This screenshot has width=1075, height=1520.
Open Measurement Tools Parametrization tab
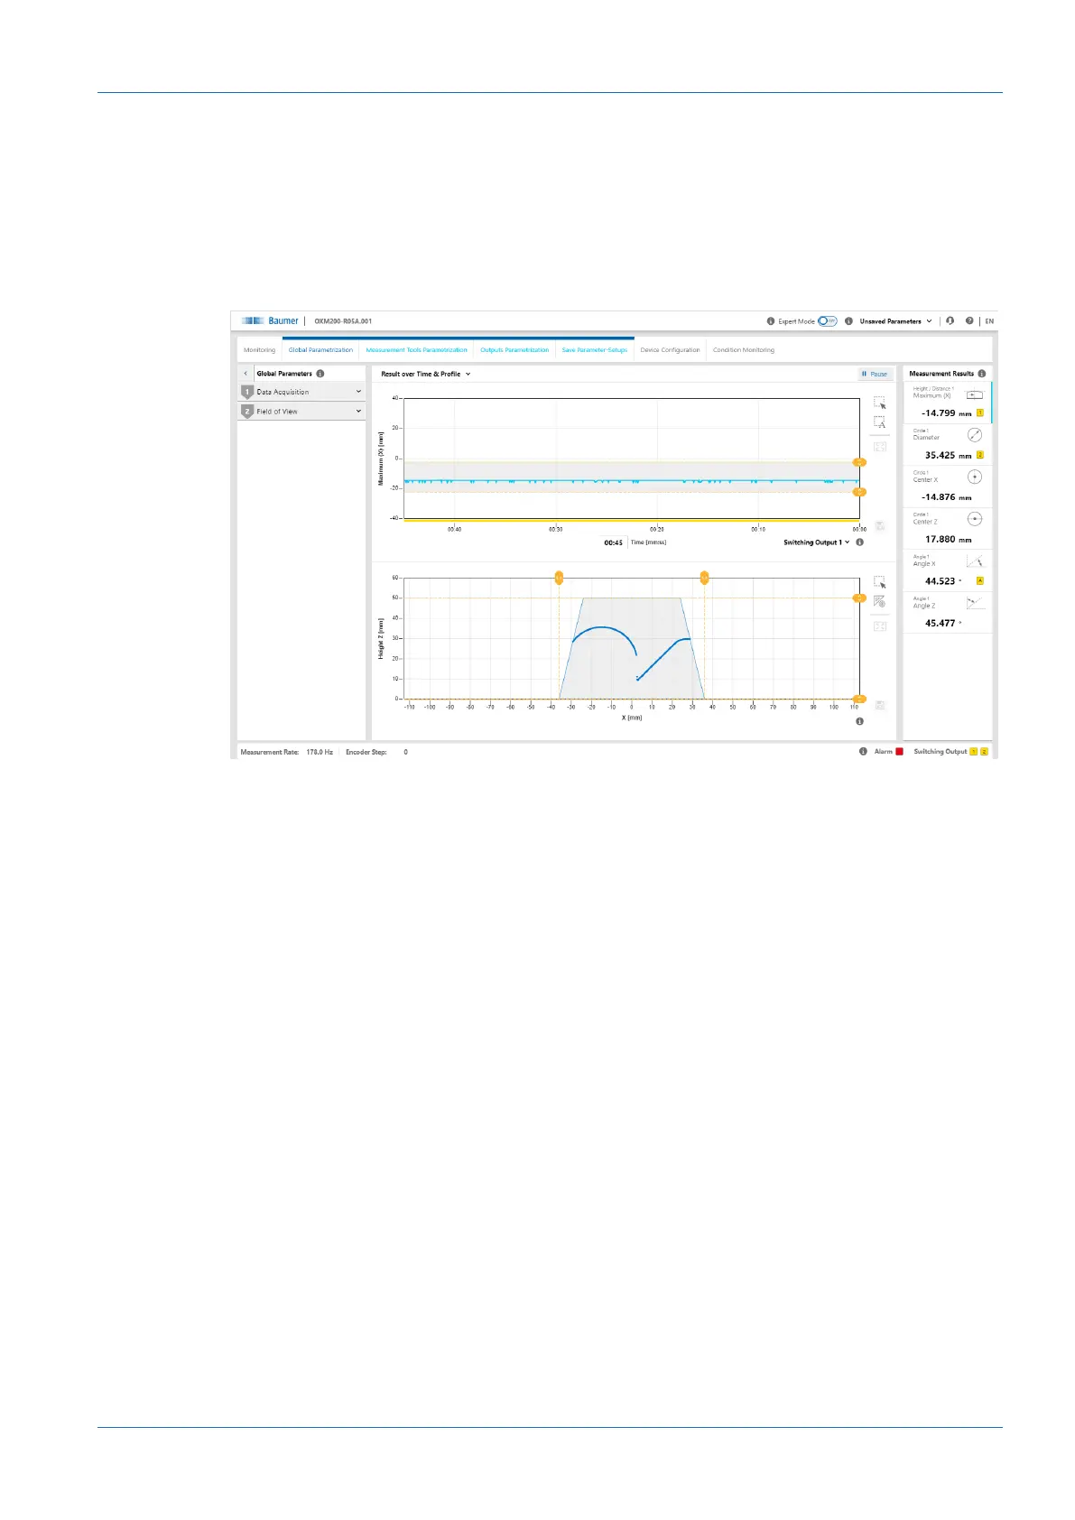click(x=416, y=350)
